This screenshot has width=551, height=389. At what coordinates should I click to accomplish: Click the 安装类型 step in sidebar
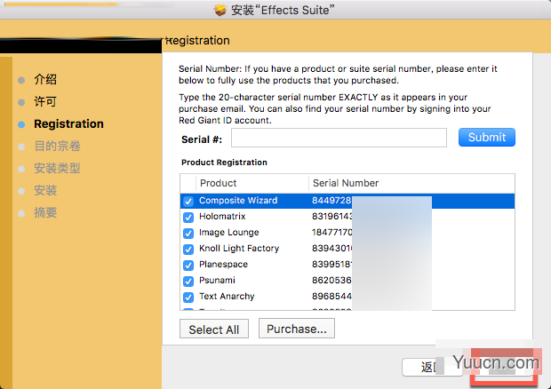pos(57,169)
